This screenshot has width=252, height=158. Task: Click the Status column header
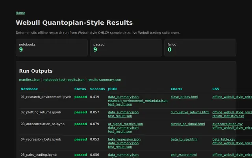click(80, 89)
